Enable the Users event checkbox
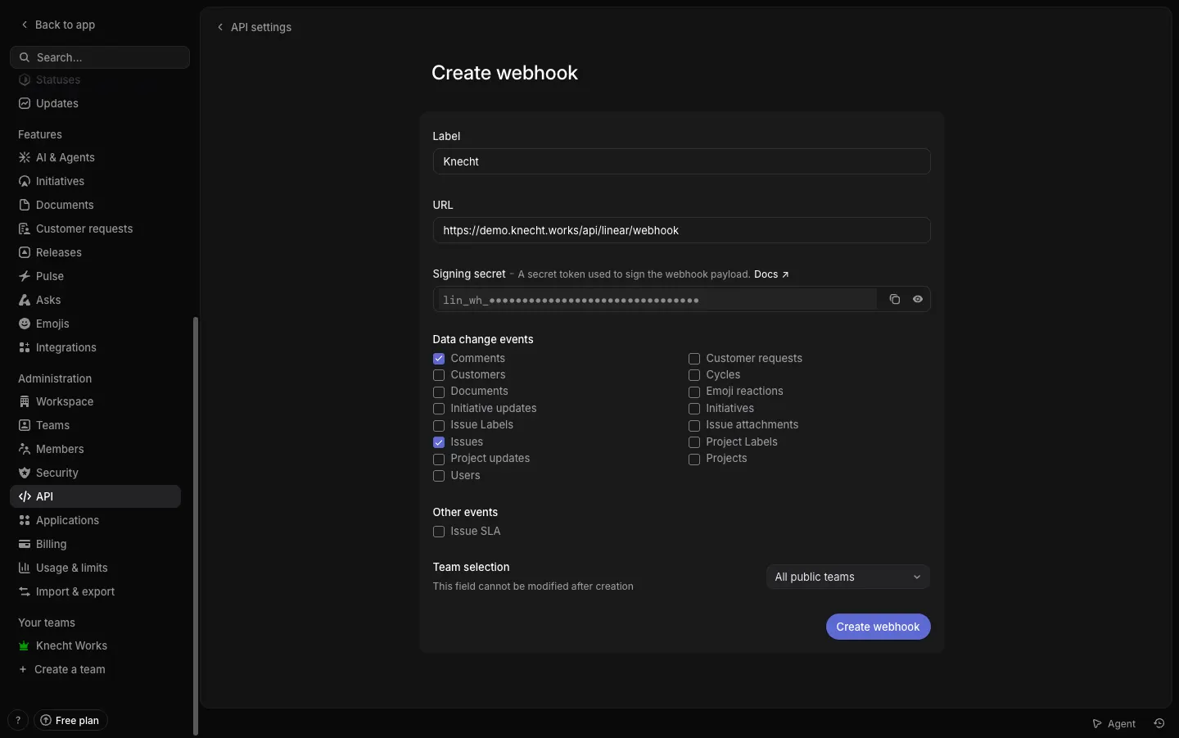The image size is (1179, 738). [439, 476]
